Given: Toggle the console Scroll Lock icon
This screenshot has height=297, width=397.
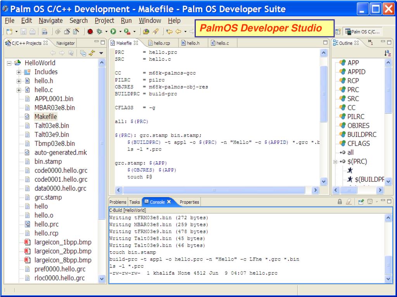Looking at the screenshot, I should (x=340, y=201).
